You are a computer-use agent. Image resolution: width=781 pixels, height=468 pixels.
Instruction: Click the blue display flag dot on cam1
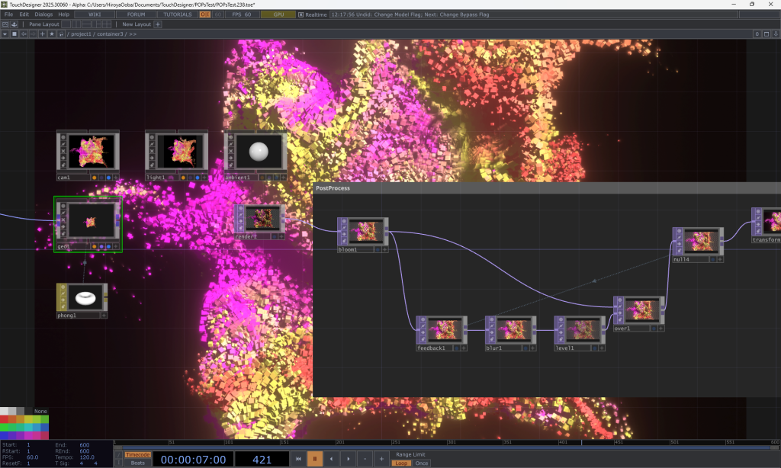108,178
